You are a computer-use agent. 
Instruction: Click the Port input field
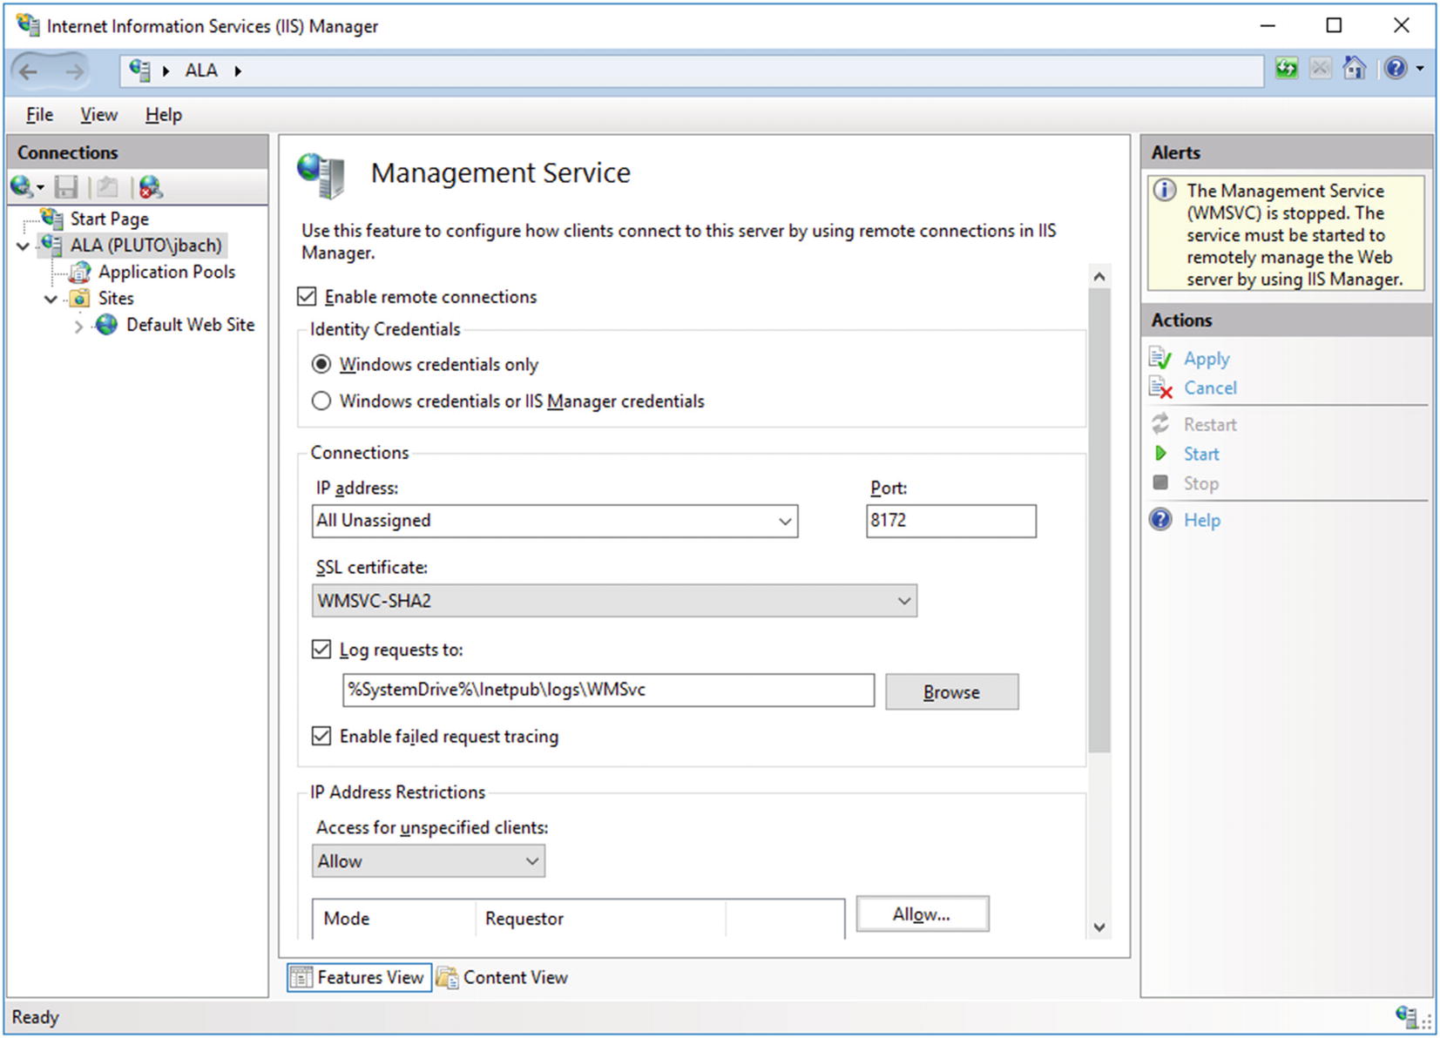tap(951, 521)
